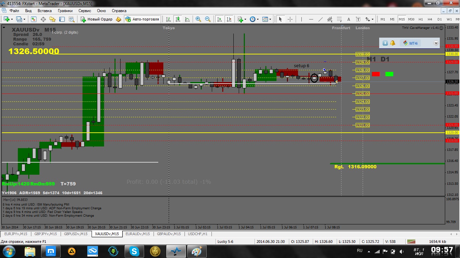
Task: Expand the Profiles dropdown arrow
Action: (x=24, y=19)
